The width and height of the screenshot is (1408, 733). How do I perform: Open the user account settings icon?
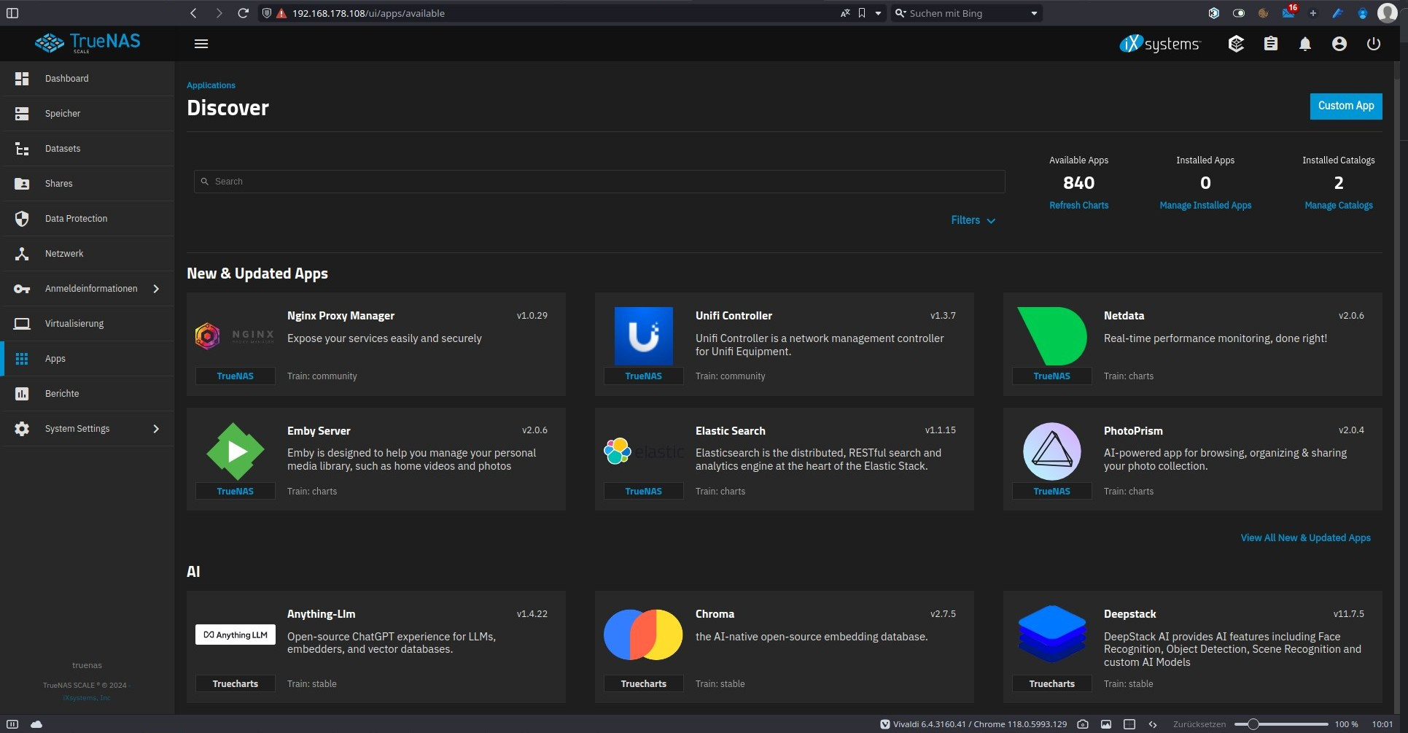(x=1339, y=44)
